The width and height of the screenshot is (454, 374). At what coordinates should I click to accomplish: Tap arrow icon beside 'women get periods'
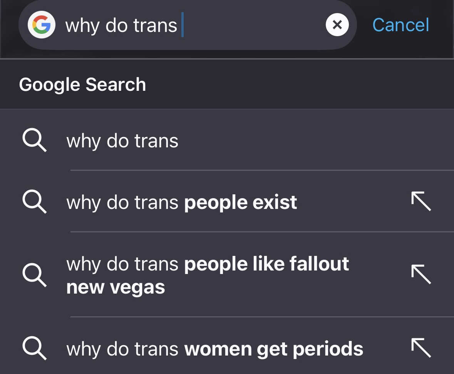tap(421, 347)
